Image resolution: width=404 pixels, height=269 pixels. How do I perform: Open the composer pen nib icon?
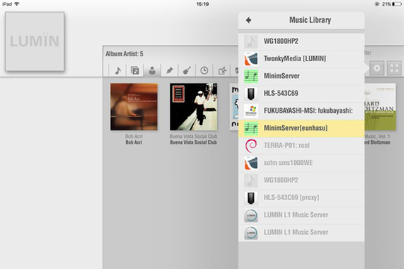170,70
